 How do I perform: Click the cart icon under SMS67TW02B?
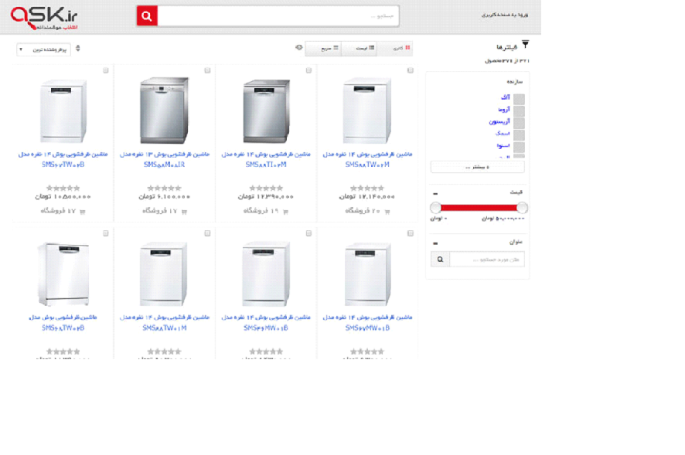(83, 212)
